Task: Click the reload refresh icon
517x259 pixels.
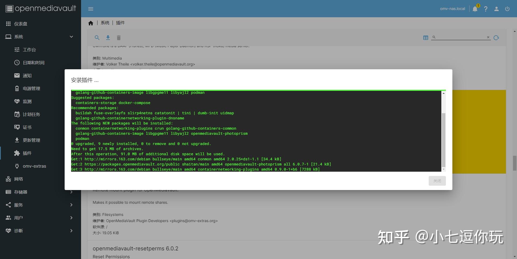Action: click(496, 38)
